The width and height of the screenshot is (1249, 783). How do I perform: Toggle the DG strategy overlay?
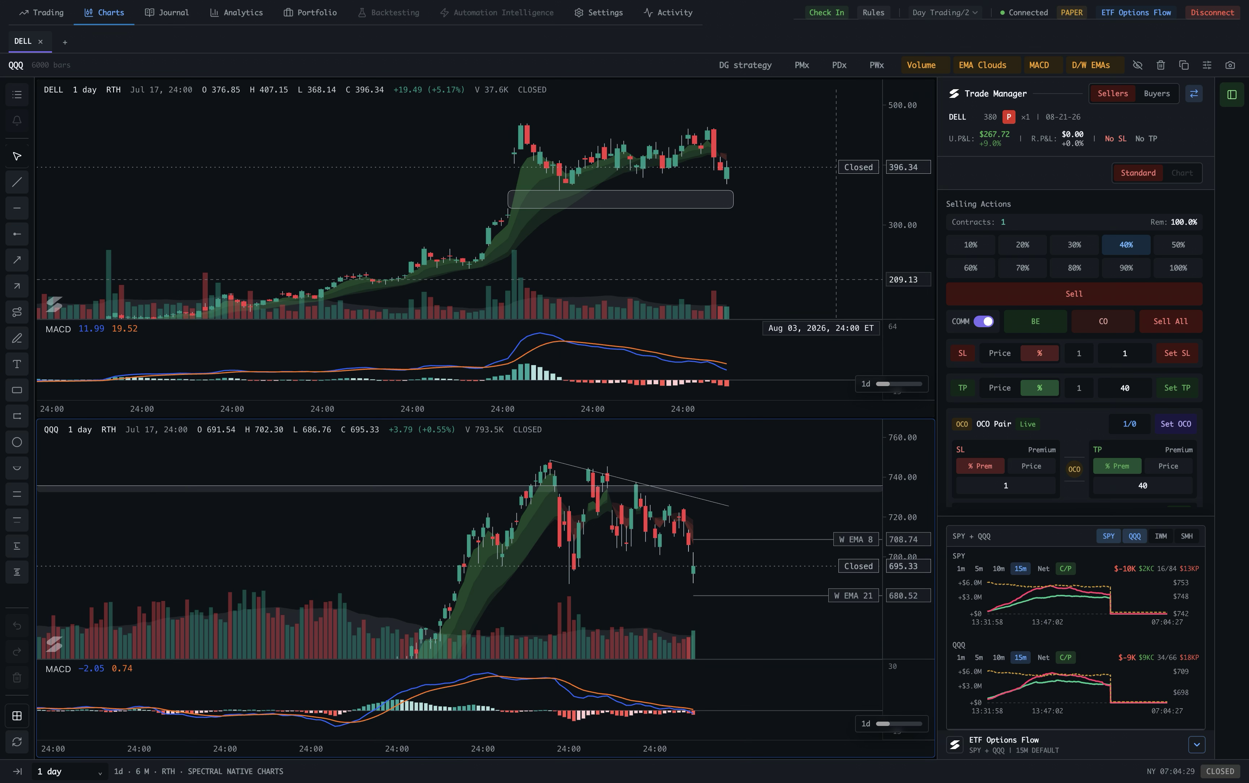coord(745,65)
